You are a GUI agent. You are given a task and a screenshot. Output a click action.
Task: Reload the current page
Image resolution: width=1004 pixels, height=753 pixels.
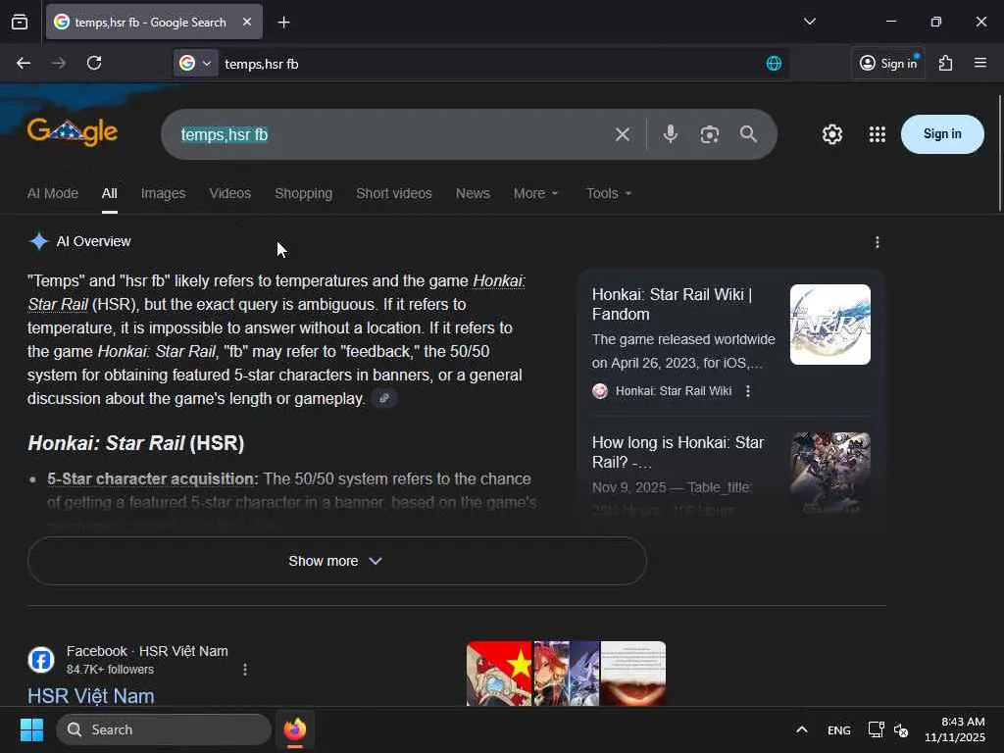(94, 63)
